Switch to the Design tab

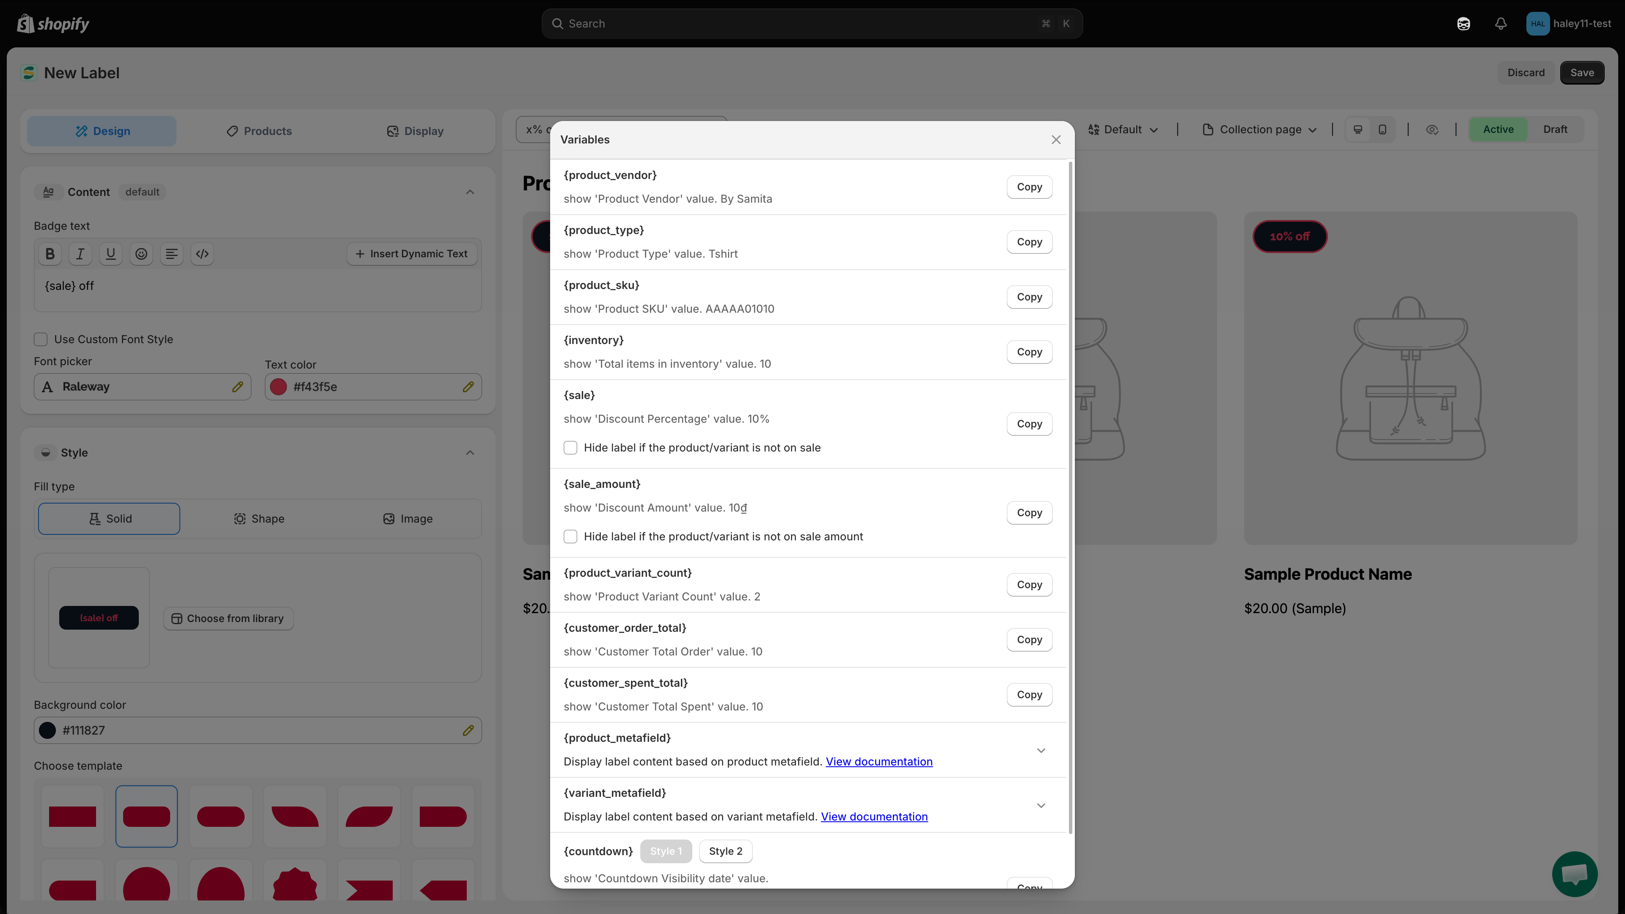[x=102, y=131]
